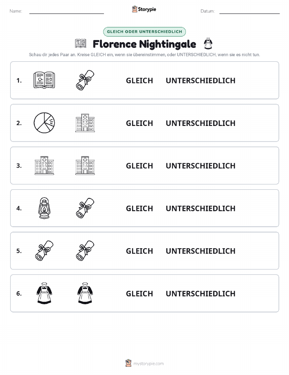
Task: Click the nurse dress icon beside the title
Action: click(208, 43)
